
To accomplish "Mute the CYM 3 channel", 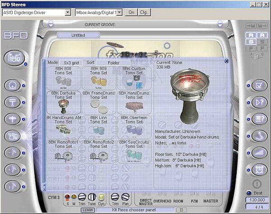I will tap(74, 196).
